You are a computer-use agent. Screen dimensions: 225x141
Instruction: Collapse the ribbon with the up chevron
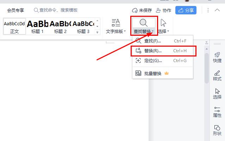(217, 10)
